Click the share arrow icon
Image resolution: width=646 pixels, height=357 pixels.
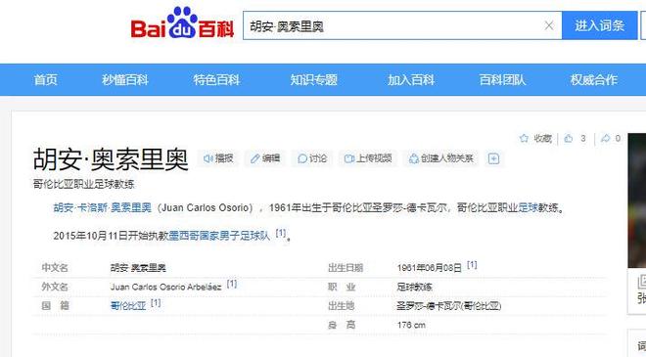pyautogui.click(x=605, y=138)
